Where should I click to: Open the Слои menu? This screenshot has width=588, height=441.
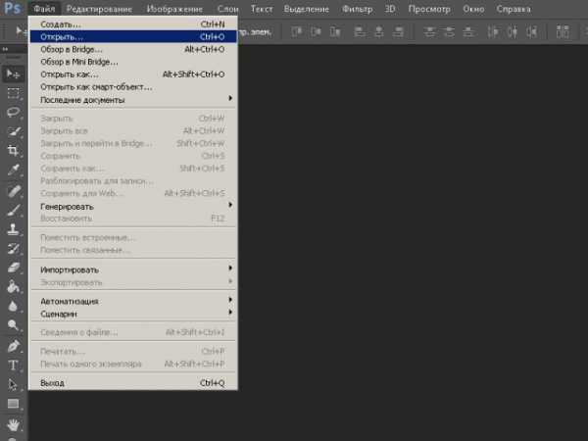[228, 9]
